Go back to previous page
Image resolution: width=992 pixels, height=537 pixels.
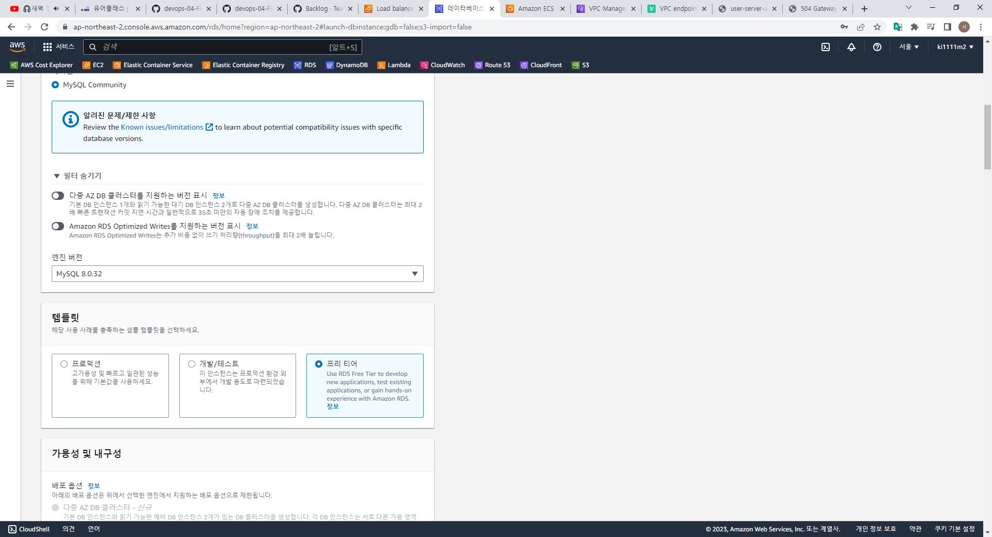pyautogui.click(x=11, y=27)
